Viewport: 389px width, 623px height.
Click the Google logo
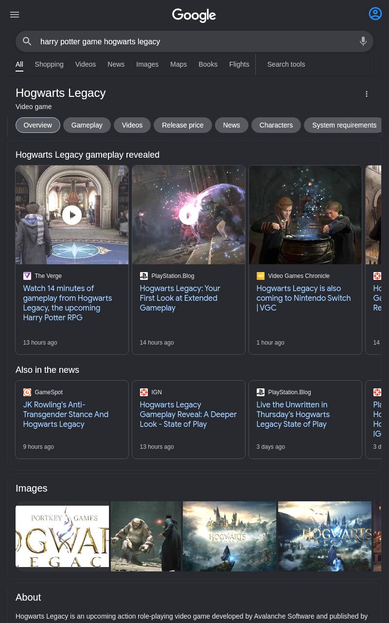pos(194,15)
